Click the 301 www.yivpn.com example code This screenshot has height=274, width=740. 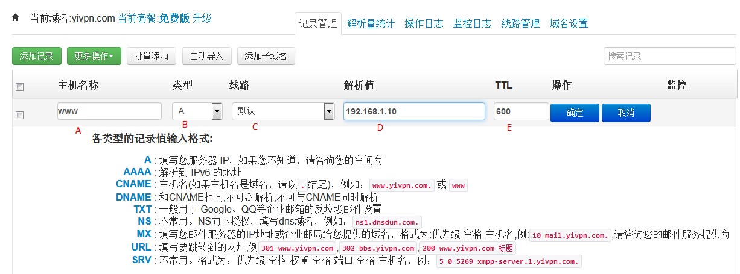297,248
